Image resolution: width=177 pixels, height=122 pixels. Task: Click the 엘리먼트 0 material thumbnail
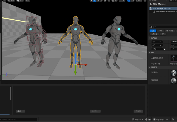174,73
